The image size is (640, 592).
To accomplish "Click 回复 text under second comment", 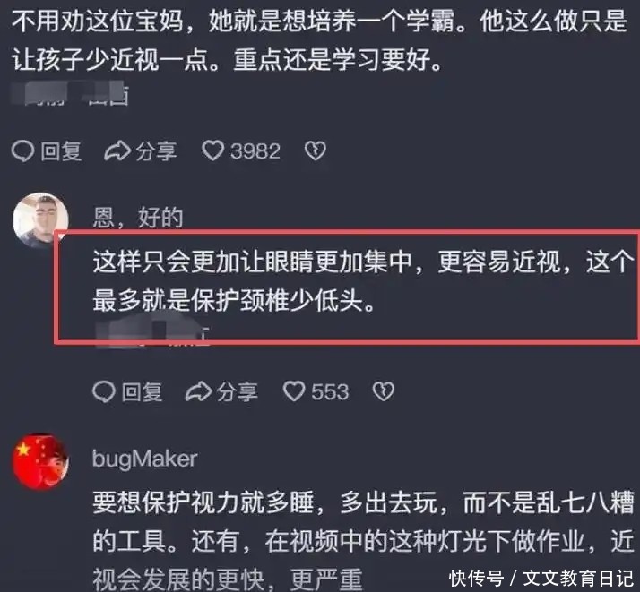I will pyautogui.click(x=142, y=391).
